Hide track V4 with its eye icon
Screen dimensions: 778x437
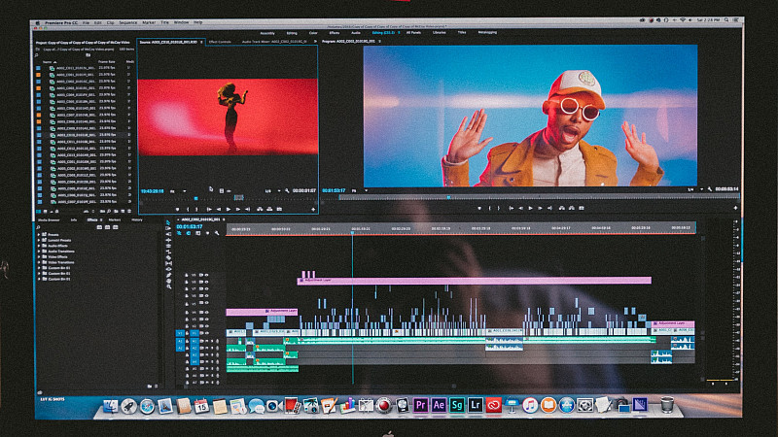coord(206,312)
